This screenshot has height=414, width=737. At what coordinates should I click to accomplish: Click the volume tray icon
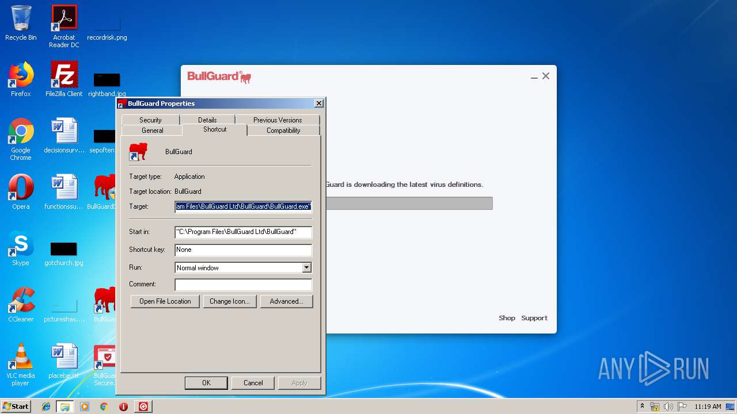(668, 407)
